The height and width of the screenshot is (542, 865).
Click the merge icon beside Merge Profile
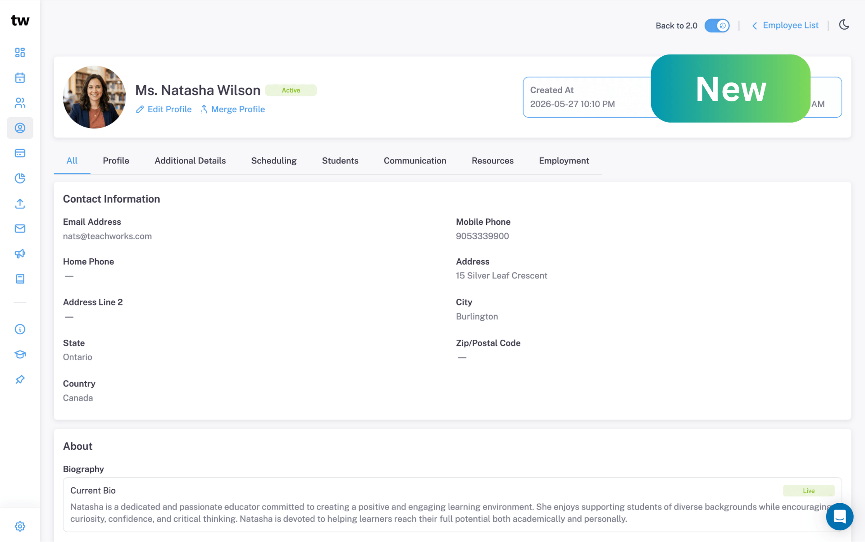click(x=204, y=109)
